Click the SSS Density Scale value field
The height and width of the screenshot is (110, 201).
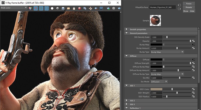coord(156,37)
